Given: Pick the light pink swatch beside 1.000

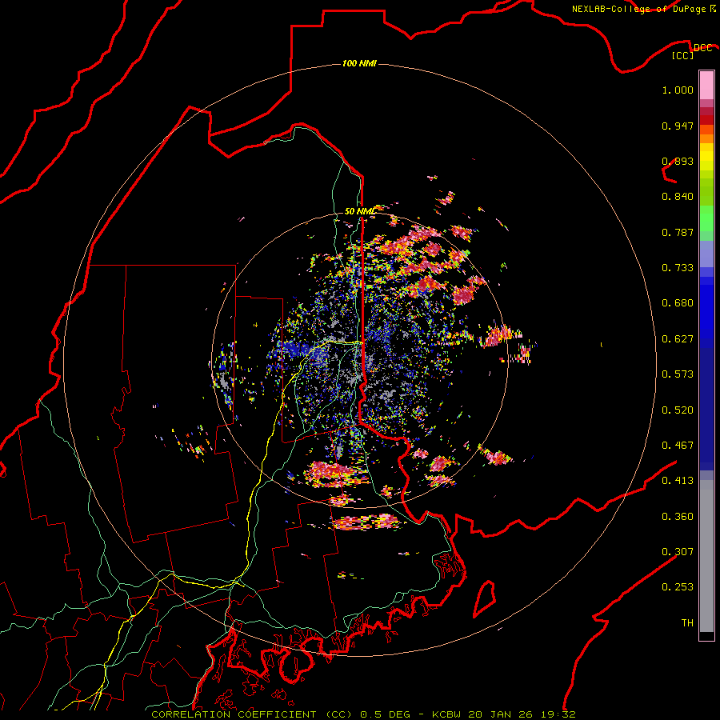Looking at the screenshot, I should (706, 86).
